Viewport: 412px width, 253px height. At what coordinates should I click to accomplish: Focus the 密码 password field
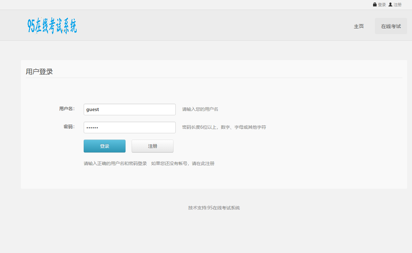[130, 127]
